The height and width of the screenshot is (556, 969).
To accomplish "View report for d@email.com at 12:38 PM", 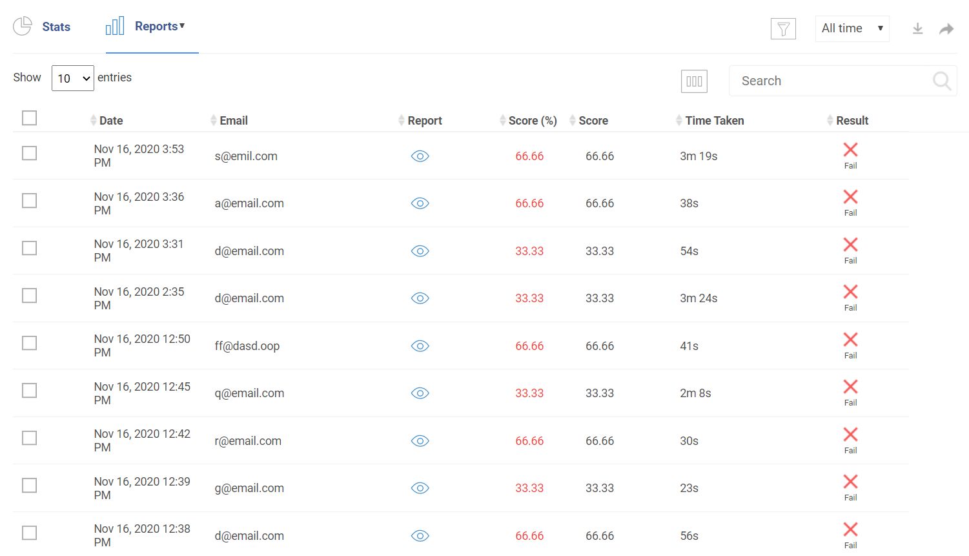I will pyautogui.click(x=420, y=536).
